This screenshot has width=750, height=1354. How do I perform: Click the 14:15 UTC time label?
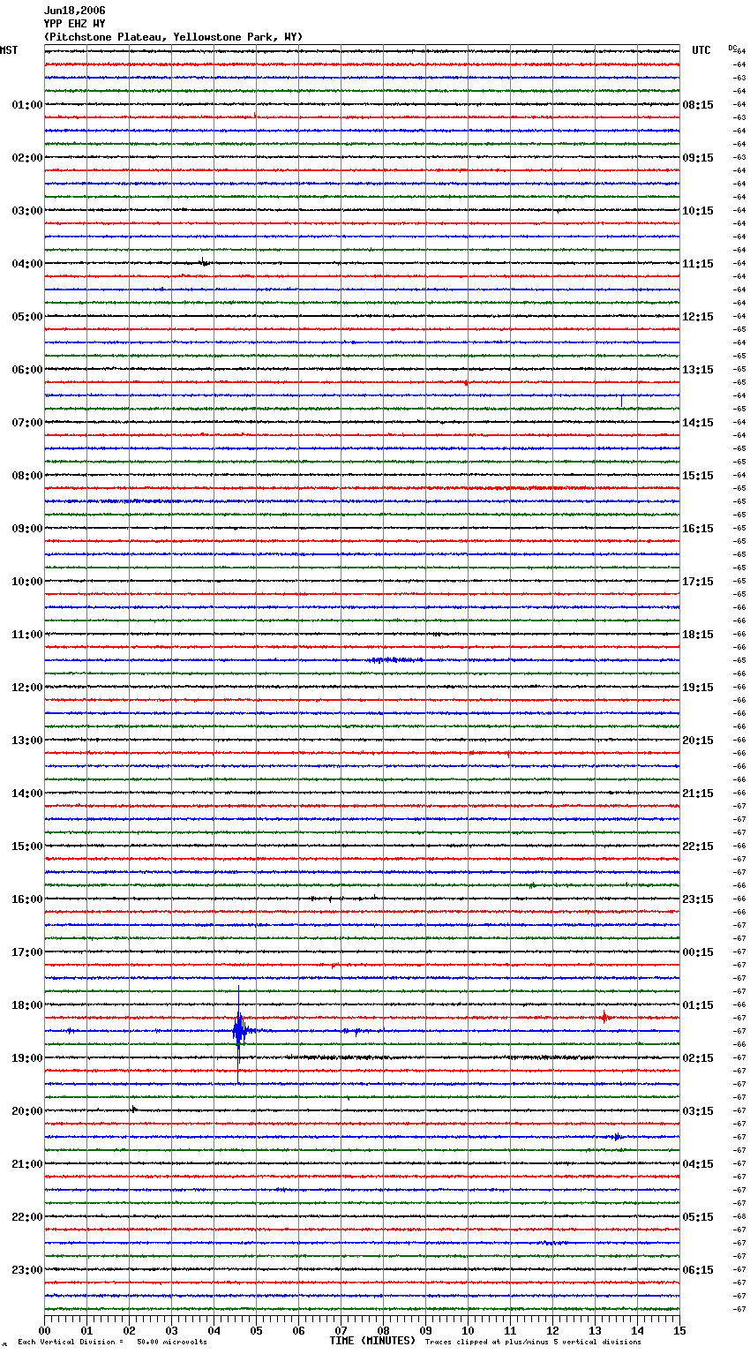coord(698,423)
